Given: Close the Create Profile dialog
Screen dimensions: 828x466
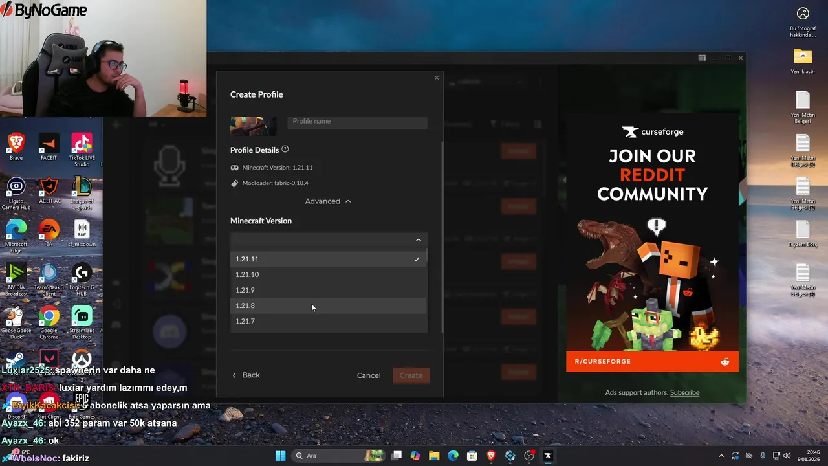Looking at the screenshot, I should [x=437, y=78].
